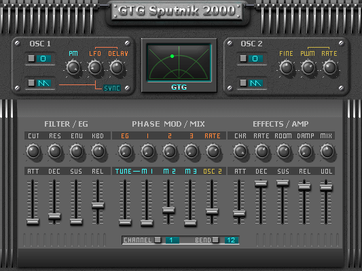Click the OSC 1 LFO knob
362x271 pixels.
coord(95,67)
